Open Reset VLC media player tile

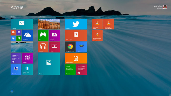[97, 35]
